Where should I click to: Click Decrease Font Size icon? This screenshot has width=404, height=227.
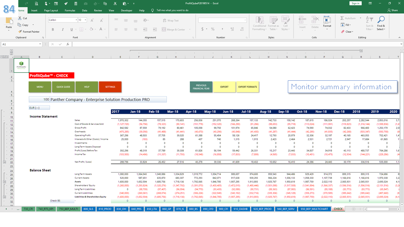[101, 20]
